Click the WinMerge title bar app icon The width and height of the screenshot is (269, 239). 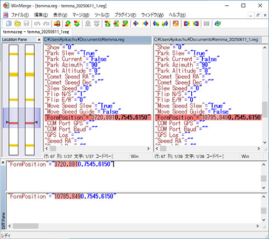click(6, 6)
